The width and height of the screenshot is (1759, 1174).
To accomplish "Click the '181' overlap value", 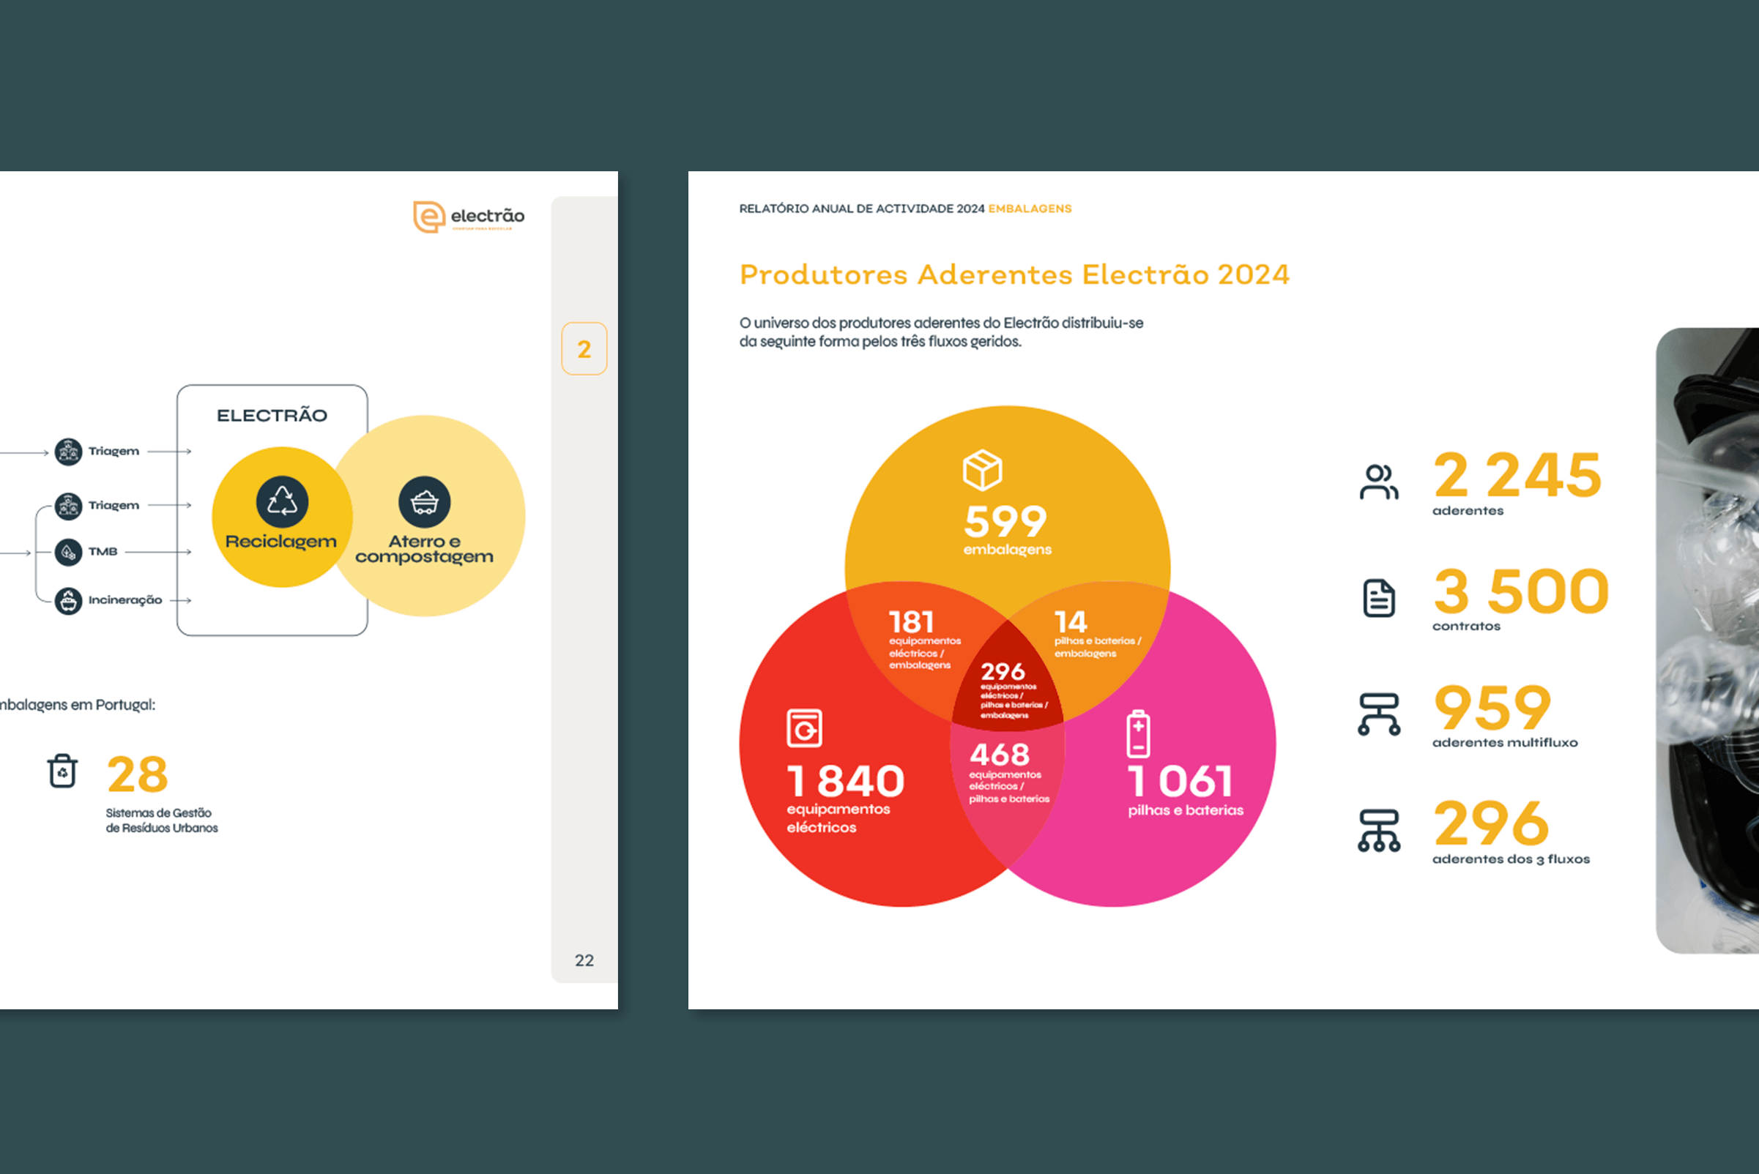I will click(911, 622).
